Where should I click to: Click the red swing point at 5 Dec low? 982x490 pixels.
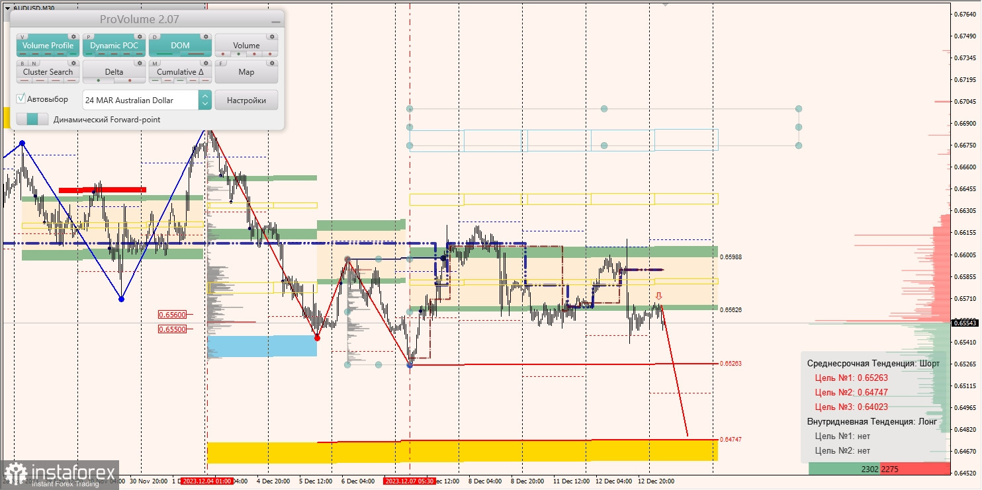[x=317, y=338]
